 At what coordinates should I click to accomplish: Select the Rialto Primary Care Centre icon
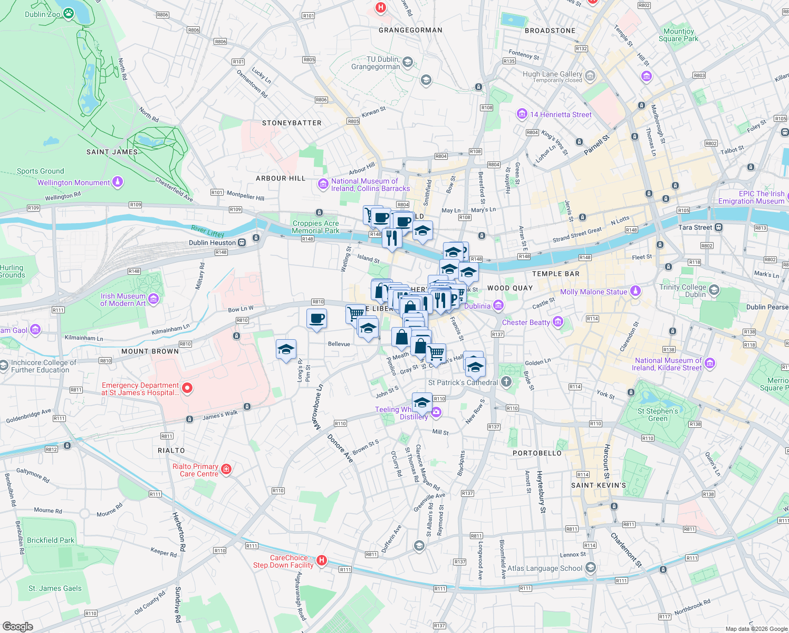[x=226, y=469]
